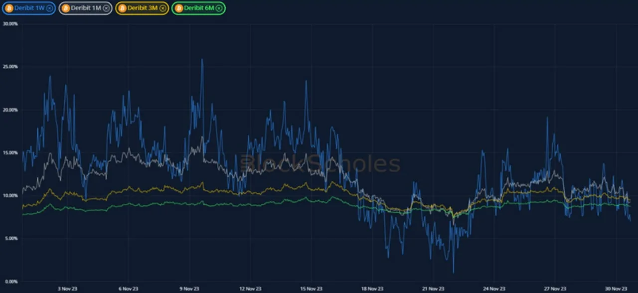The width and height of the screenshot is (638, 293).
Task: Remove the Deribit 6M series with its x
Action: 219,8
